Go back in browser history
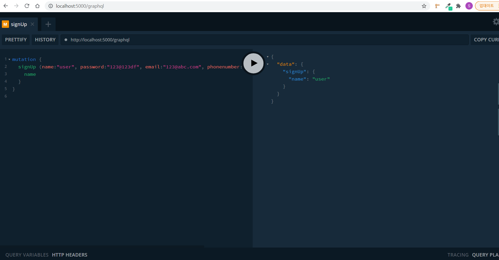The width and height of the screenshot is (499, 260). (x=6, y=6)
